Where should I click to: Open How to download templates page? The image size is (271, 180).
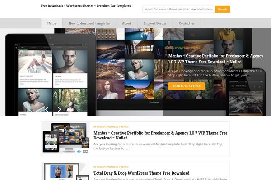(89, 23)
